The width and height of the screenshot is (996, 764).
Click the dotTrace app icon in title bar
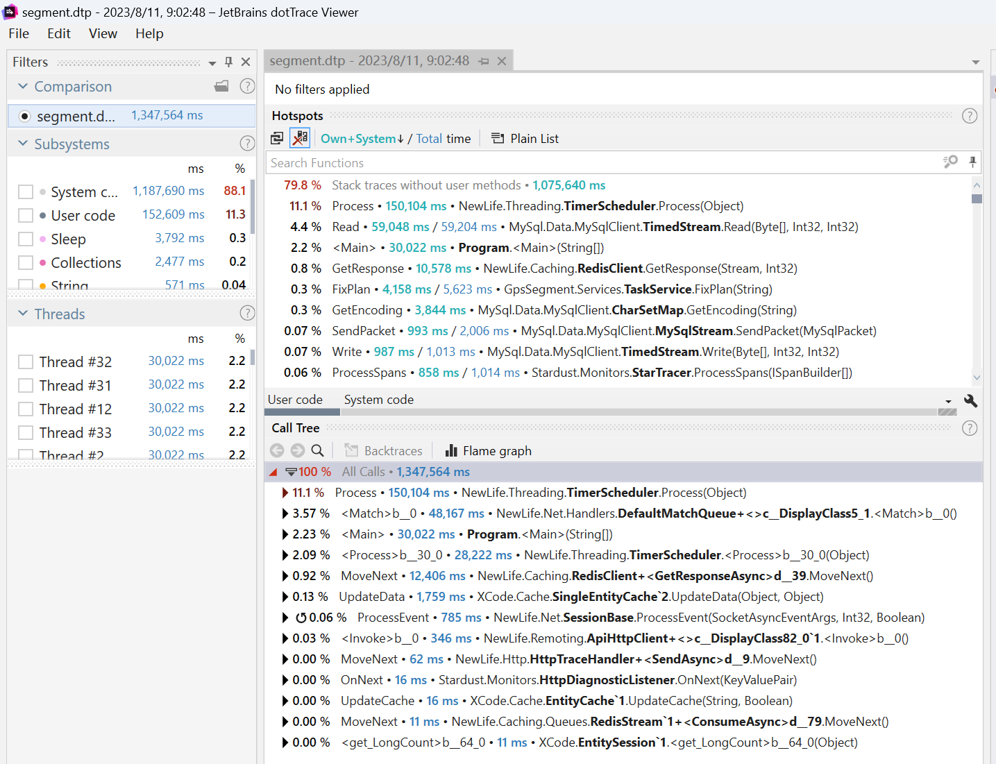click(10, 12)
